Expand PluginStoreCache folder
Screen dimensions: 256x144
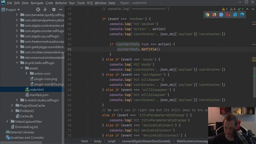[x=12, y=106]
